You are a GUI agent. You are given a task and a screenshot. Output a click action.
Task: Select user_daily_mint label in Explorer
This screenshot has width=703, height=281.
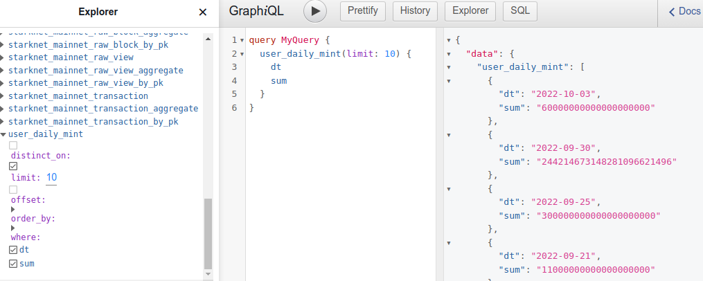coord(45,134)
